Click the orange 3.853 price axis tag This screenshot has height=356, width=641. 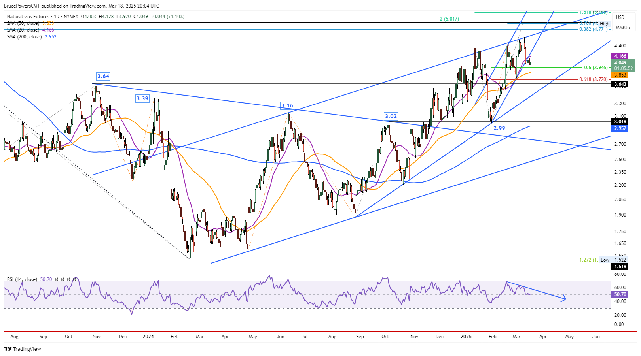[x=620, y=75]
